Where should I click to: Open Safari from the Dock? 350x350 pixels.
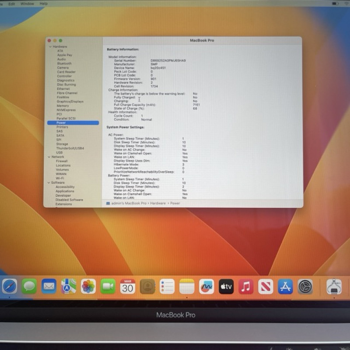(x=9, y=286)
